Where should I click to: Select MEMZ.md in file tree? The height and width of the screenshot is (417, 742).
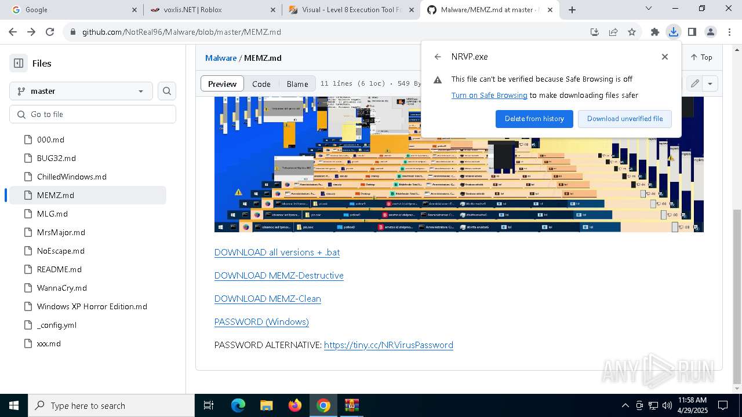pyautogui.click(x=85, y=195)
